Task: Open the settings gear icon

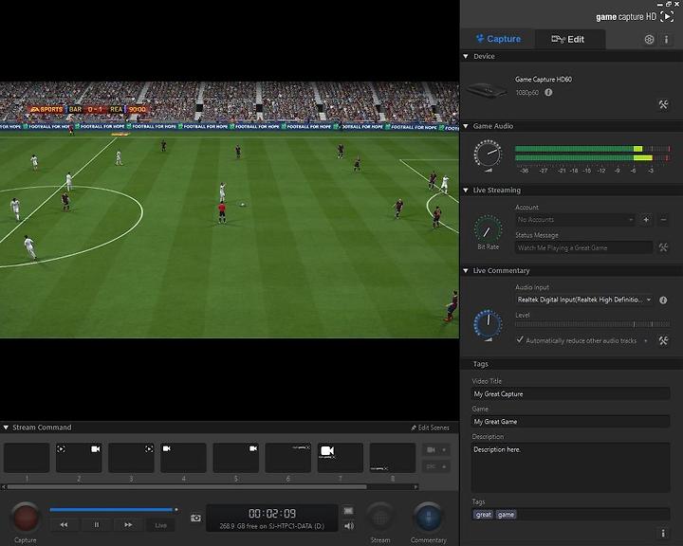Action: 649,40
